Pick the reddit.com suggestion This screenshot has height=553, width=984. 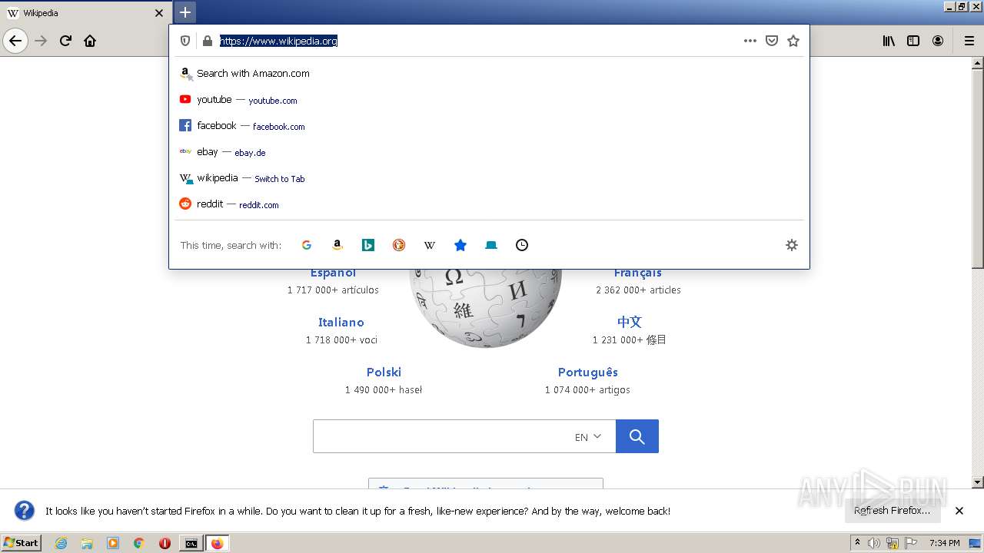[x=489, y=204]
